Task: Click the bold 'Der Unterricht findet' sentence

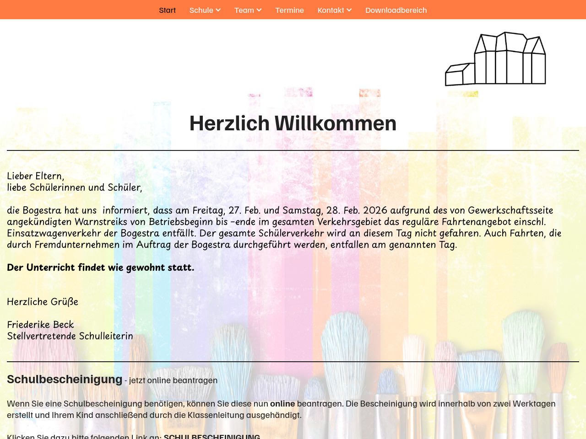Action: coord(101,268)
